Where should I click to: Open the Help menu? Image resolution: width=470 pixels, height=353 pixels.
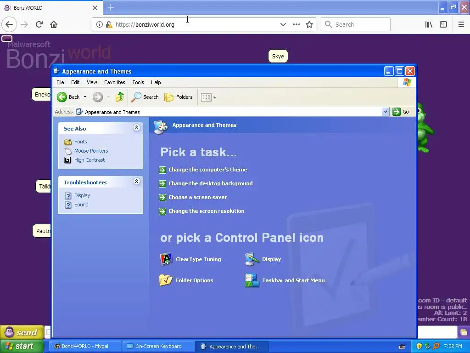click(x=156, y=82)
